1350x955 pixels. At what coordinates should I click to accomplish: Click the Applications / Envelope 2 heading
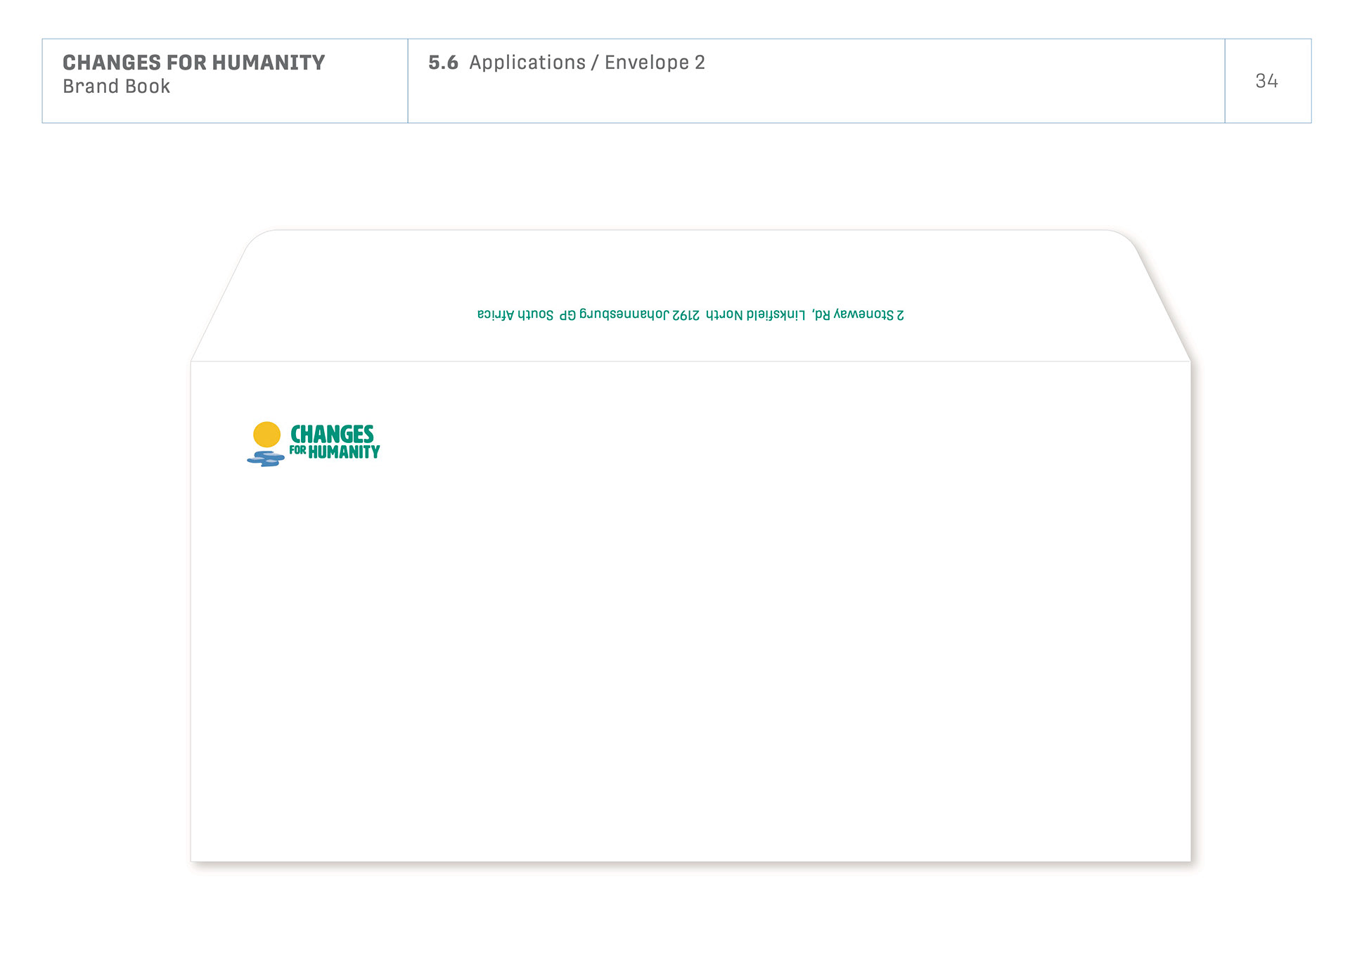click(x=587, y=63)
